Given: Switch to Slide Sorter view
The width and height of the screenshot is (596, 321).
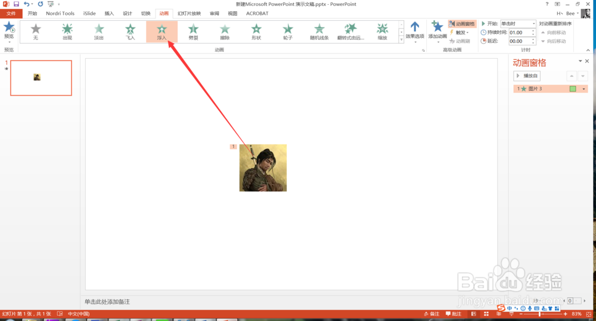Looking at the screenshot, I should point(486,314).
